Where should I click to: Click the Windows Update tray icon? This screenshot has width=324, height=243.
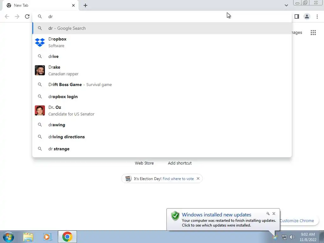pyautogui.click(x=275, y=237)
